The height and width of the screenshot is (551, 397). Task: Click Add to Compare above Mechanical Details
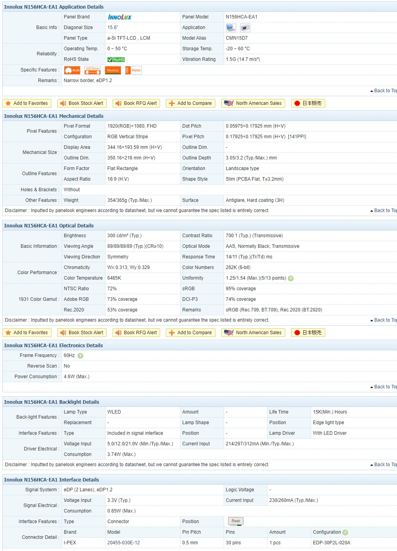click(x=191, y=103)
